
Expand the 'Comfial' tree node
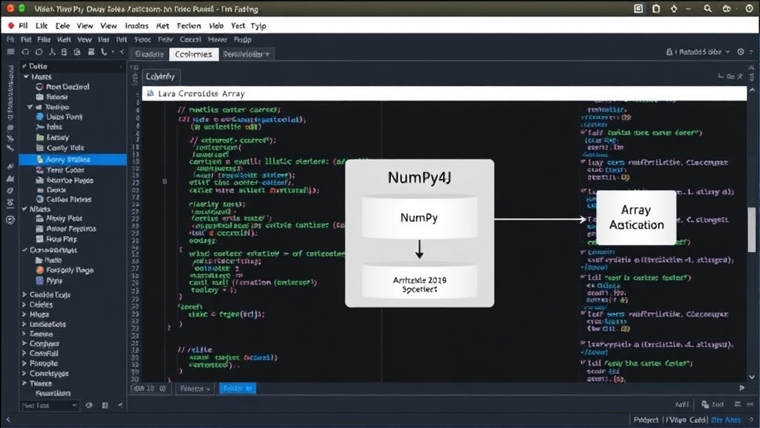tap(24, 353)
